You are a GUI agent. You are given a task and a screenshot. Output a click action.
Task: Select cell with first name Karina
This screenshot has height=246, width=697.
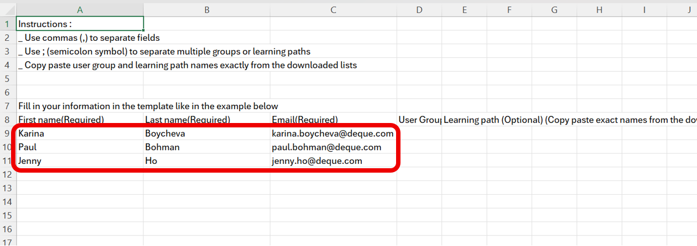tap(80, 133)
